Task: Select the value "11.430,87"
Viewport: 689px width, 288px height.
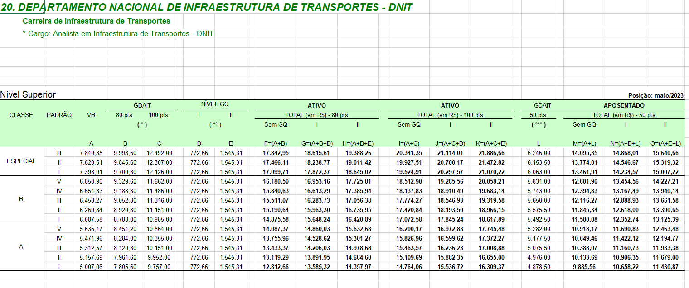Action: [665, 267]
